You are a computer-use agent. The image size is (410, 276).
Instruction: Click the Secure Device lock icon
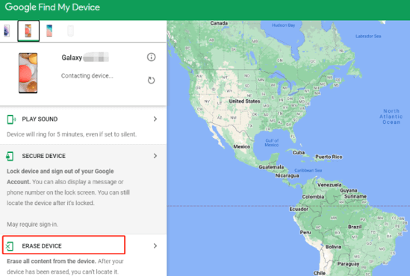[10, 156]
